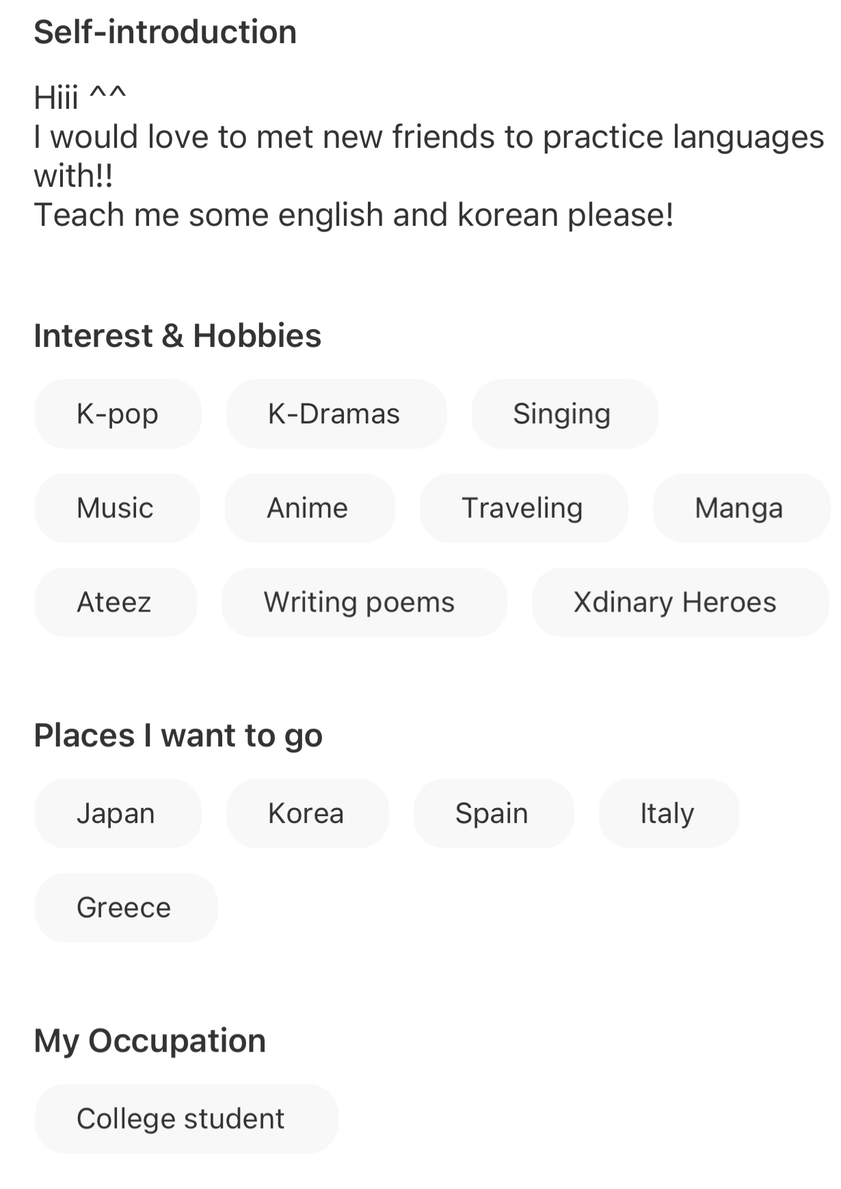Click the My Occupation heading

pyautogui.click(x=150, y=1041)
